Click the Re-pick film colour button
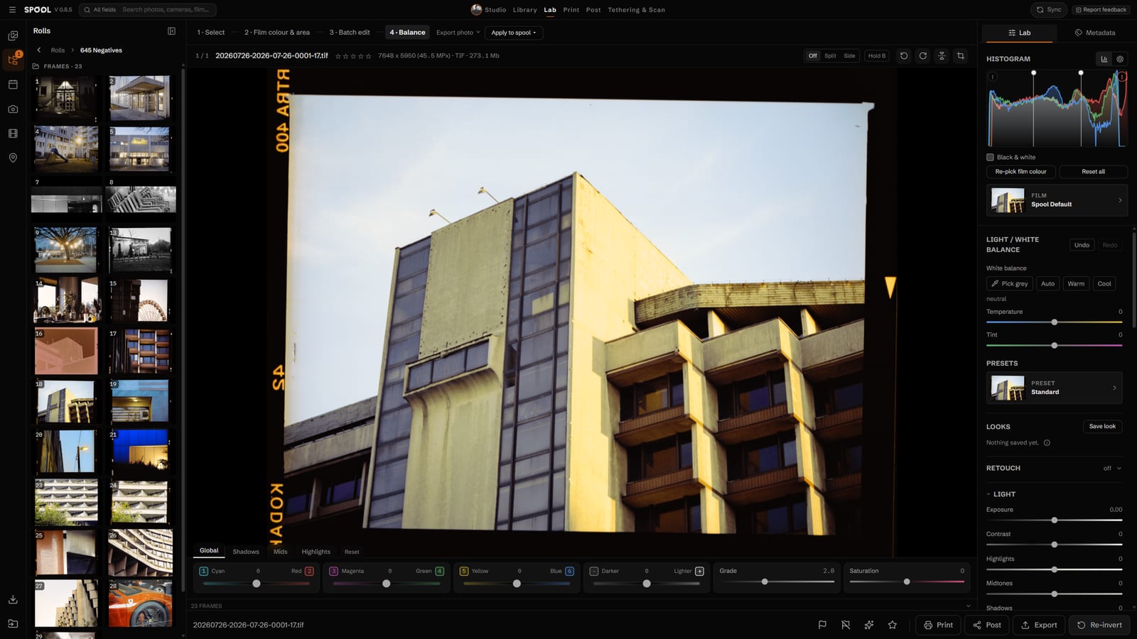This screenshot has width=1137, height=639. click(1020, 172)
